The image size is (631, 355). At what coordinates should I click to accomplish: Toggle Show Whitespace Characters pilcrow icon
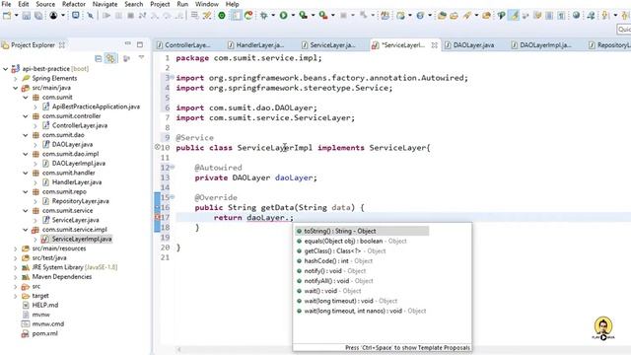click(x=561, y=16)
